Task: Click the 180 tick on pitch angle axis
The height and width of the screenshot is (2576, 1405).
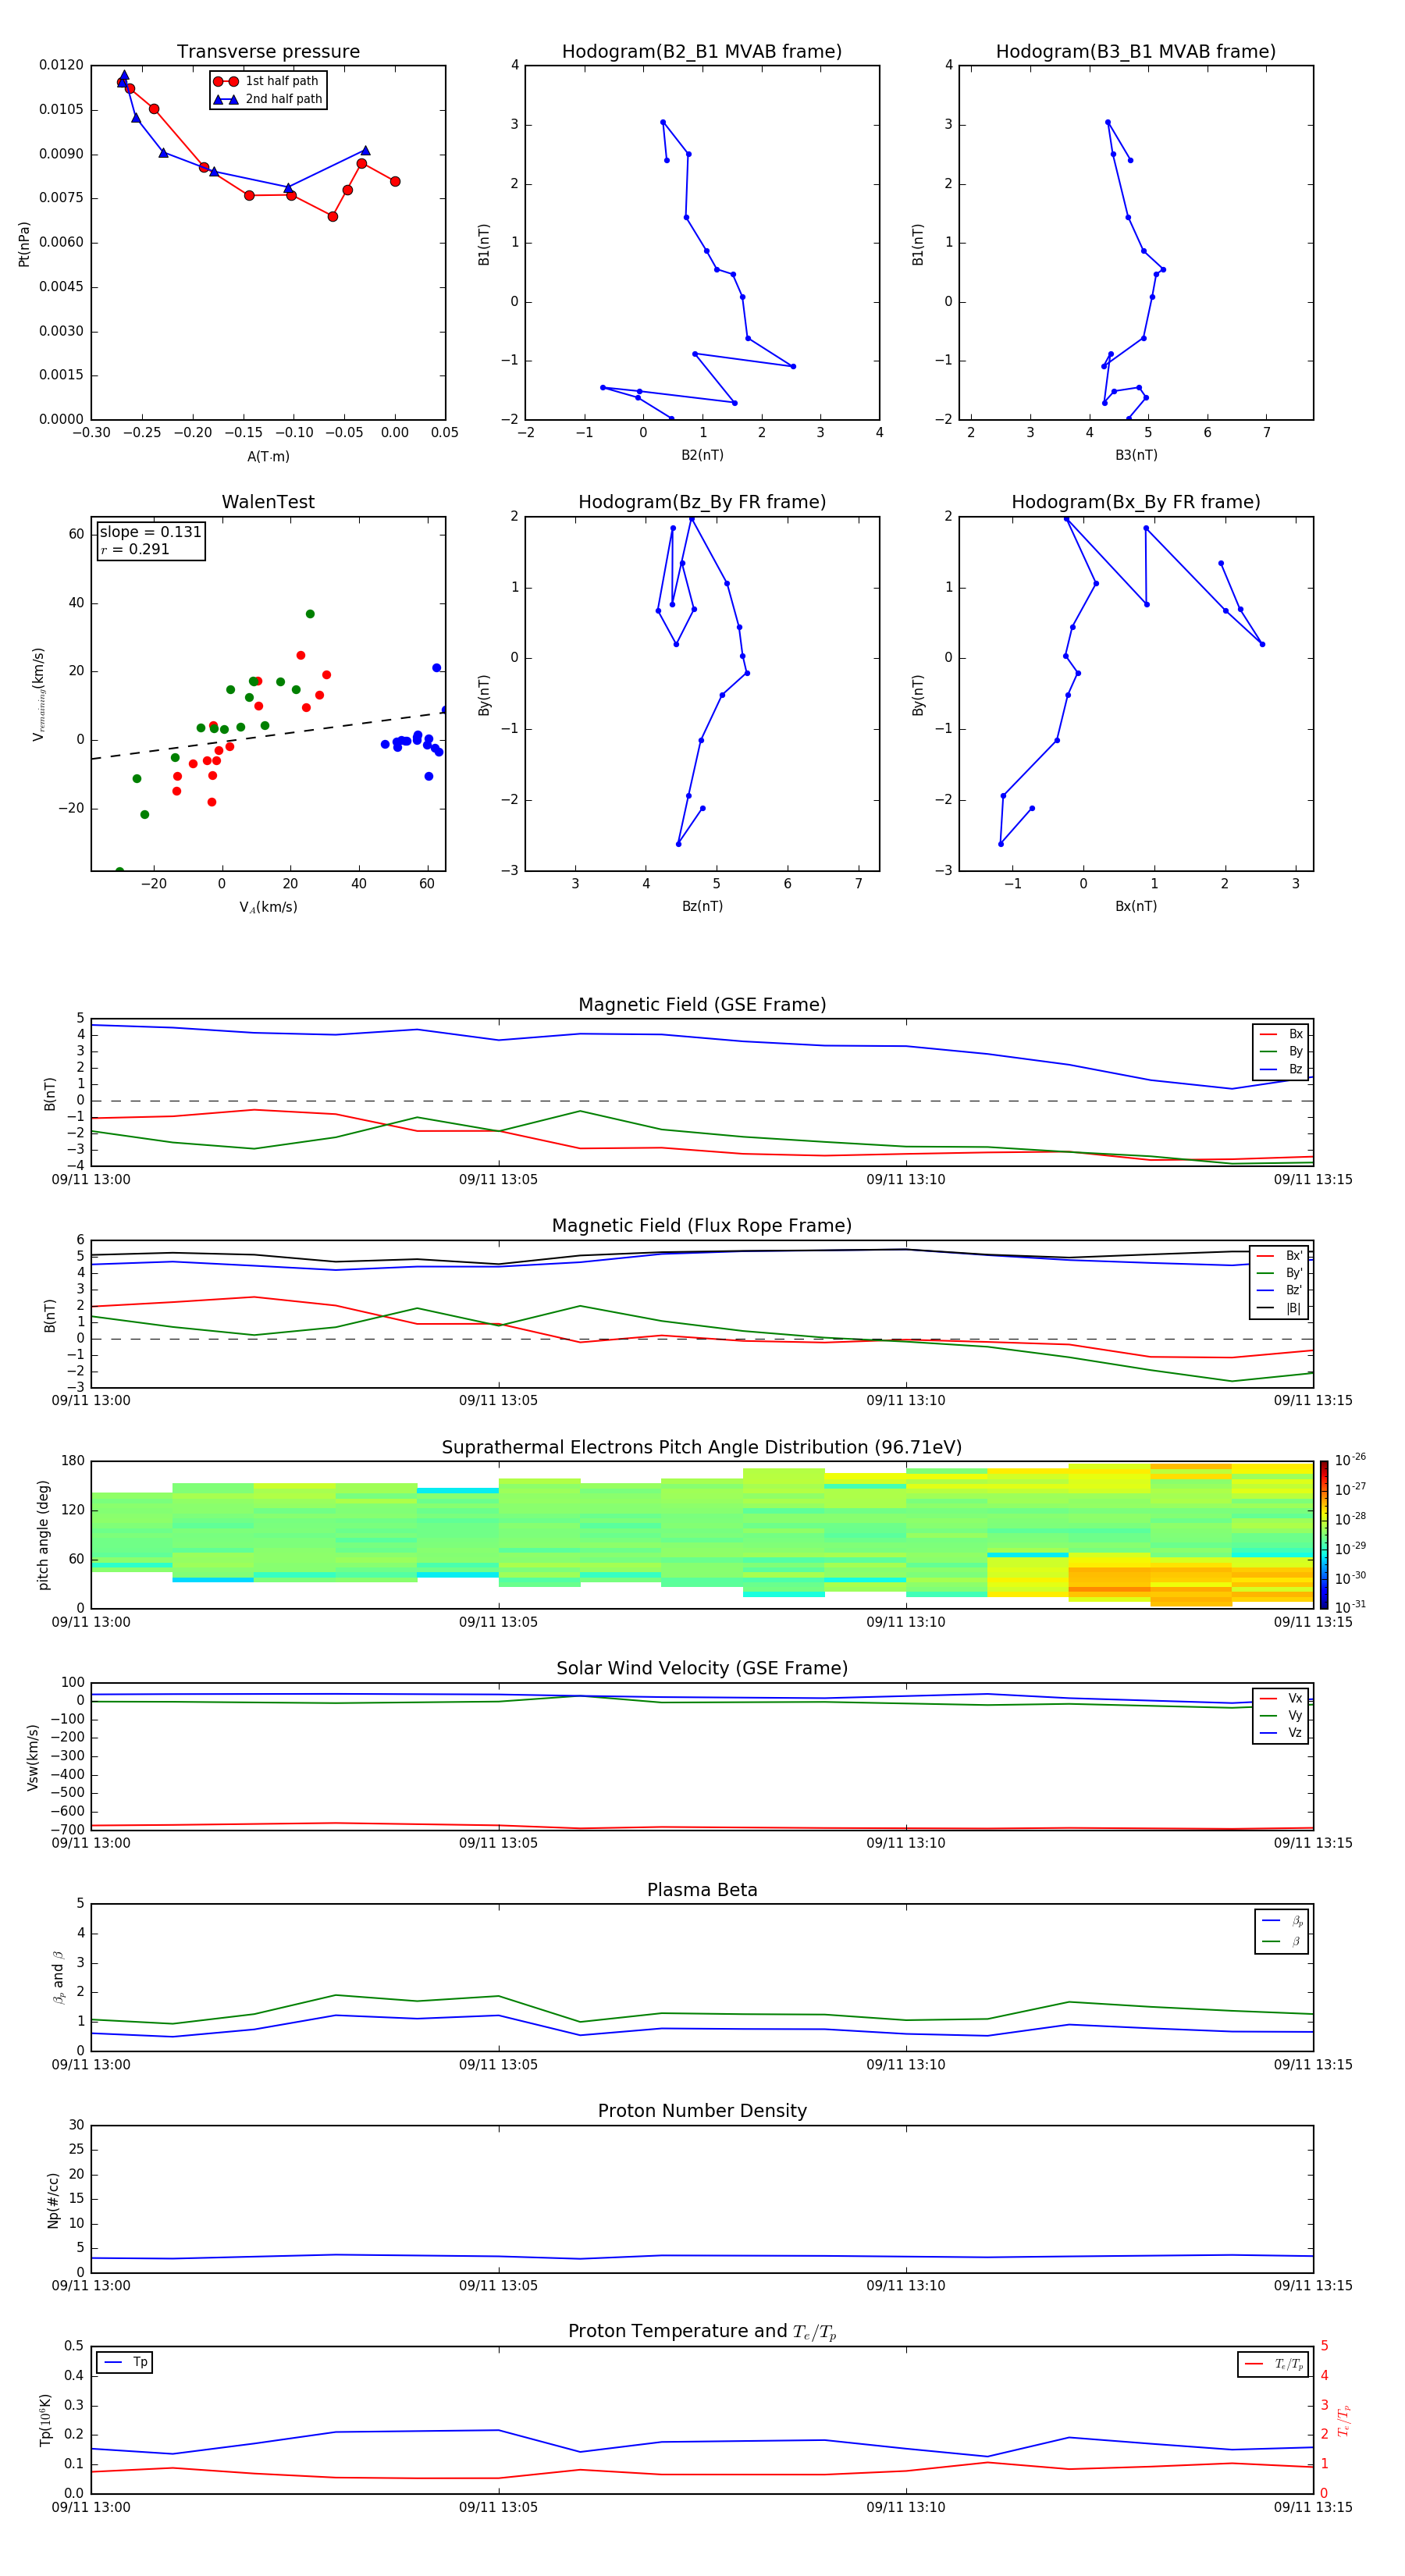Action: point(73,1461)
